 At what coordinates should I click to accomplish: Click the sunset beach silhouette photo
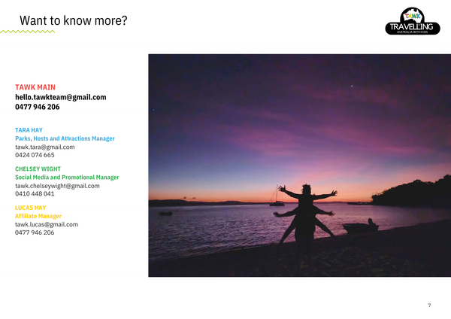(x=299, y=166)
